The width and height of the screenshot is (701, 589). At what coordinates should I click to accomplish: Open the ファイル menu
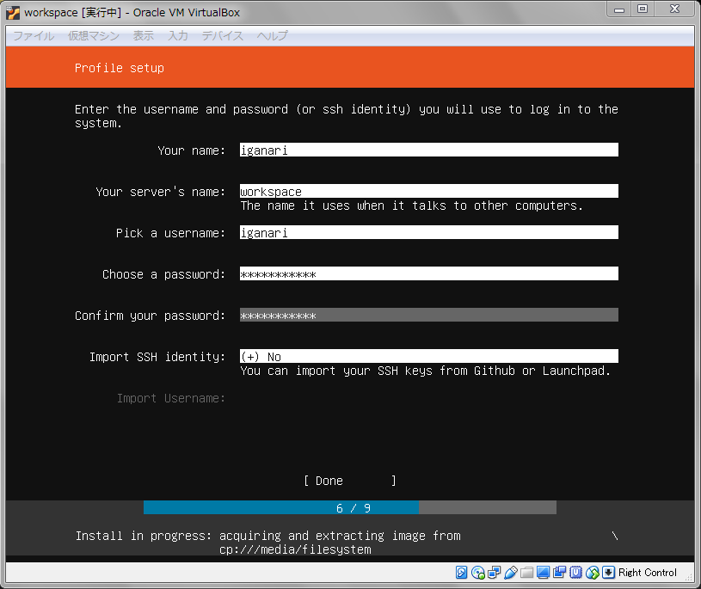(34, 35)
